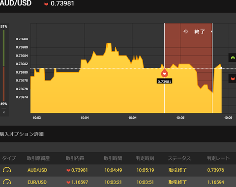Click the 取引時間 column header

(113, 158)
